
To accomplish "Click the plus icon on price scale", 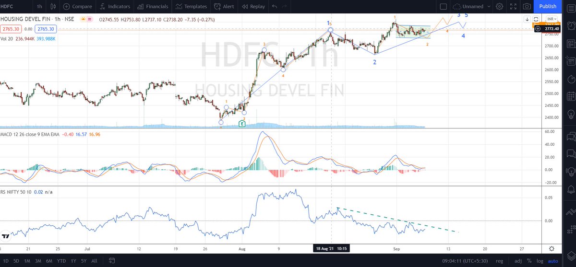I will point(539,30).
